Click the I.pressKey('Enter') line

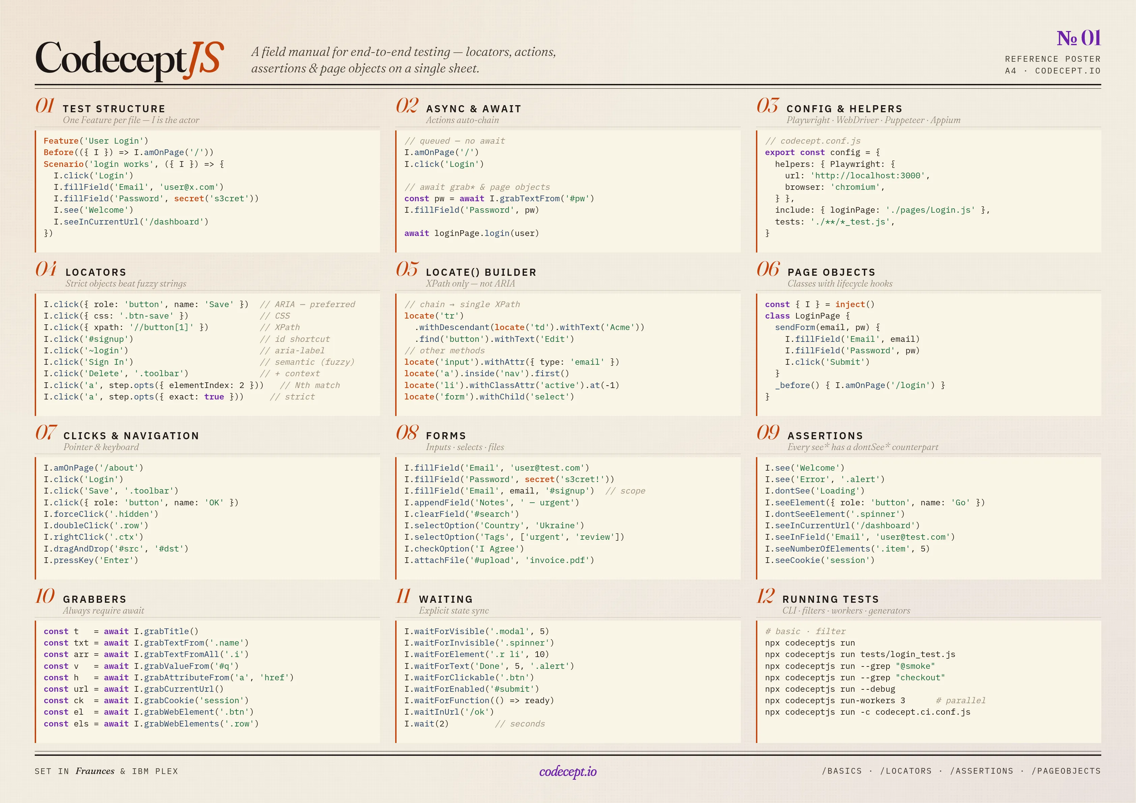pyautogui.click(x=91, y=560)
